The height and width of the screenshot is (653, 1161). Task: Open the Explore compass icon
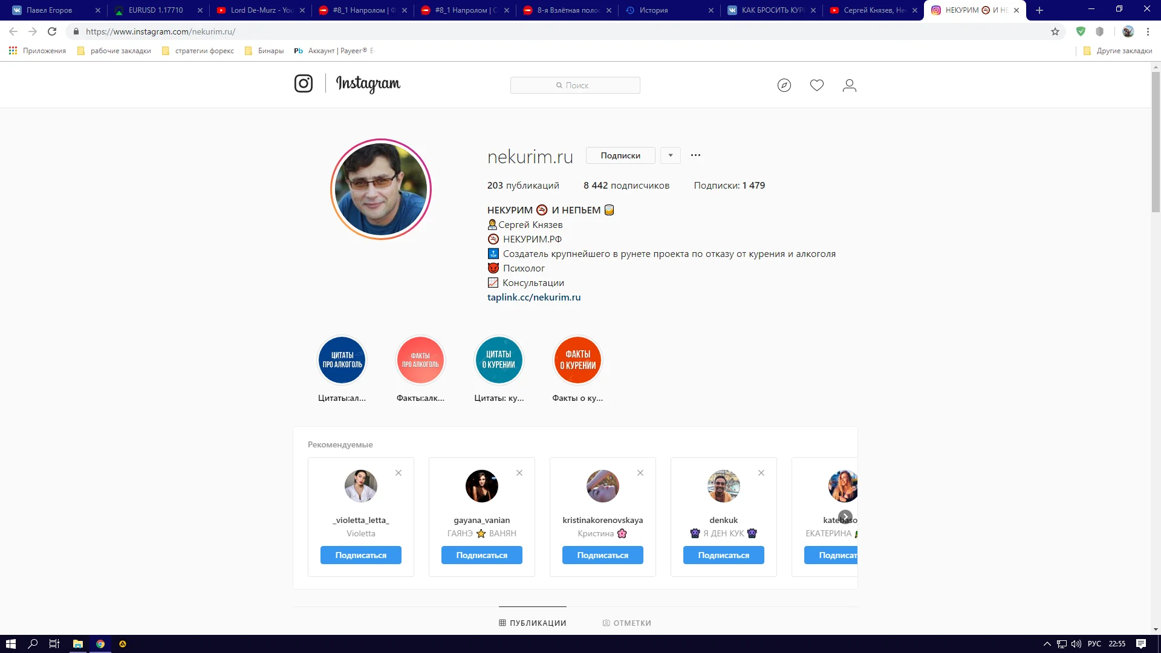pyautogui.click(x=784, y=85)
